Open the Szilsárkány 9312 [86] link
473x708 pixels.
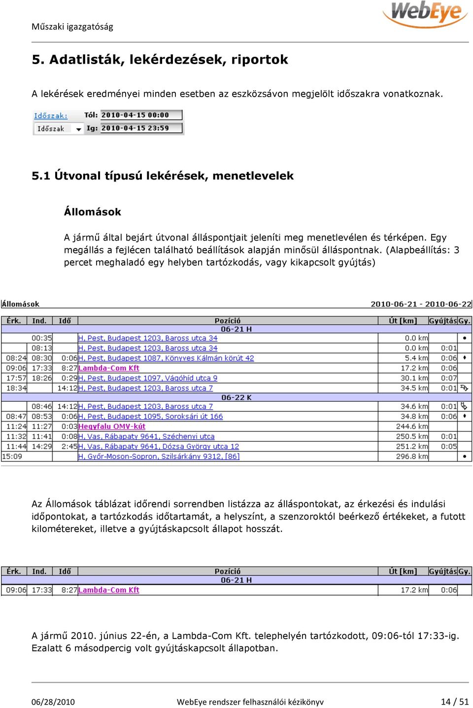159,457
